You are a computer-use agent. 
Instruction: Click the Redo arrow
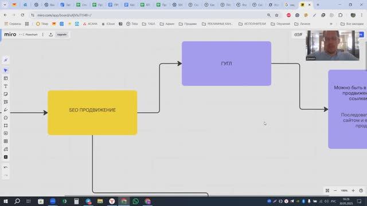[x=6, y=176]
